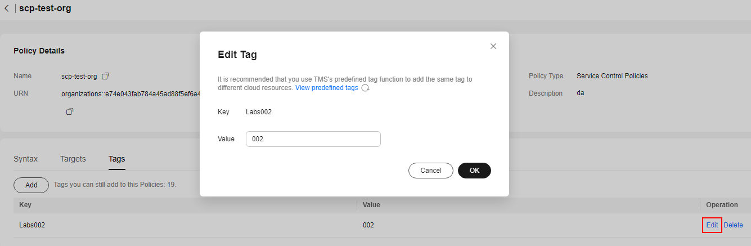The height and width of the screenshot is (246, 751).
Task: Cancel the tag edit
Action: point(431,171)
